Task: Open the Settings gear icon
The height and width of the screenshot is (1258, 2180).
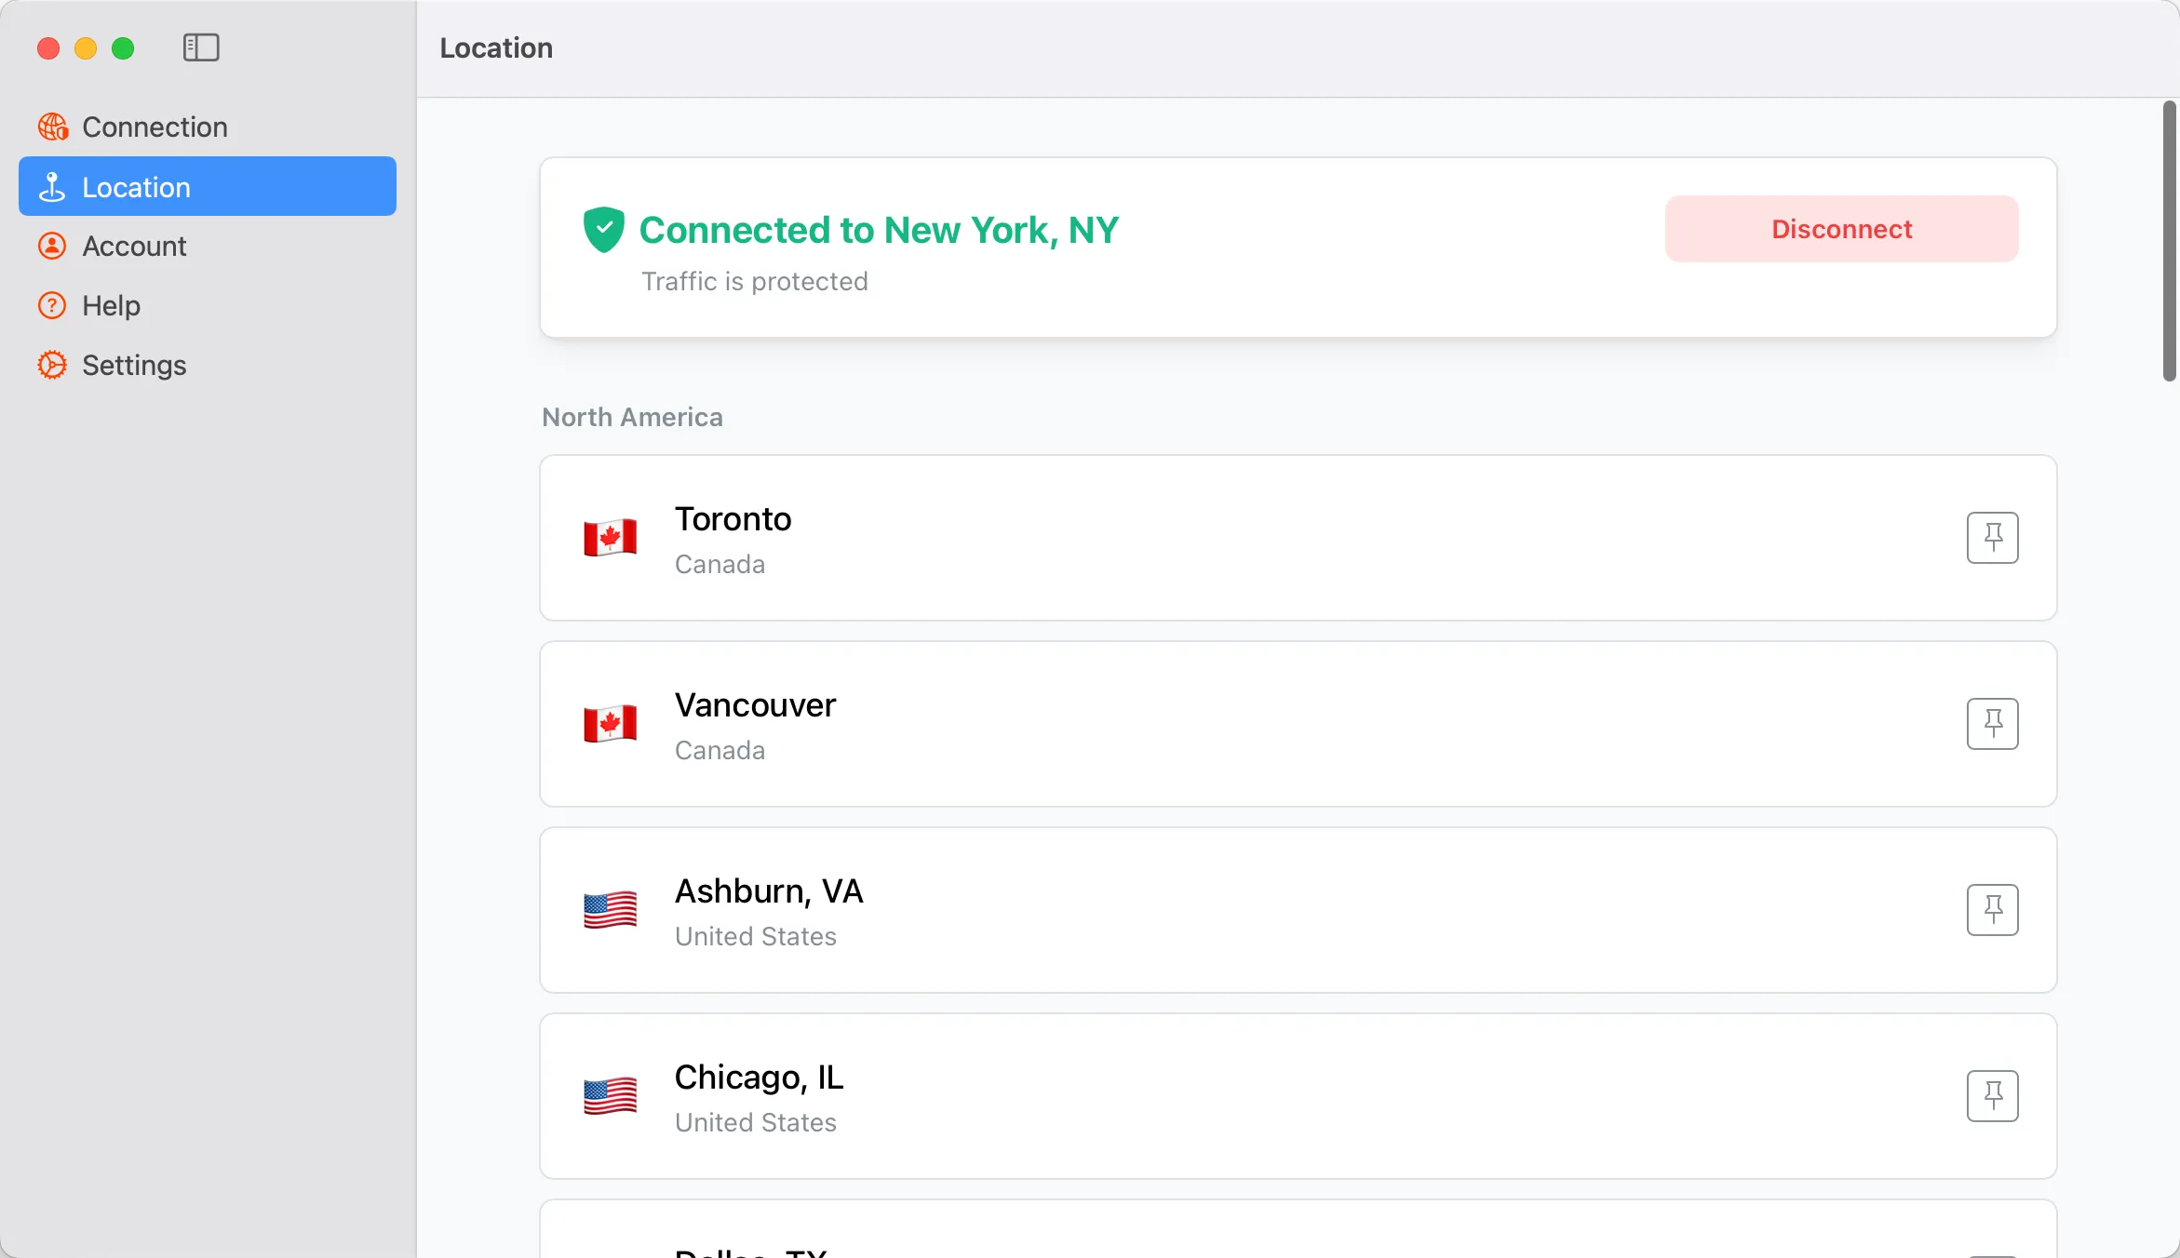Action: click(51, 364)
